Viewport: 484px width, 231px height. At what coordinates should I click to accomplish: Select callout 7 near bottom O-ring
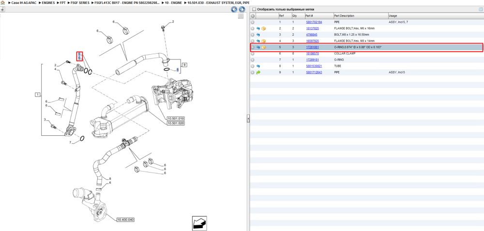tap(70, 143)
